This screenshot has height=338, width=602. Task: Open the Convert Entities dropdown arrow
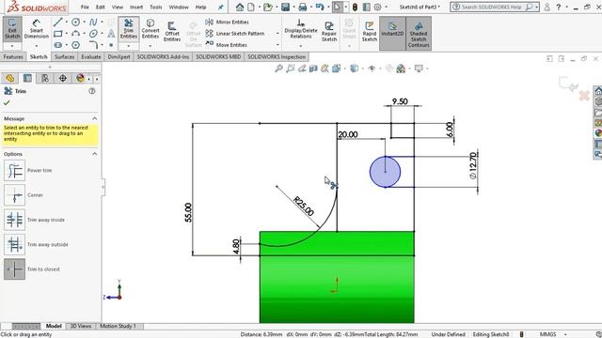coord(150,46)
